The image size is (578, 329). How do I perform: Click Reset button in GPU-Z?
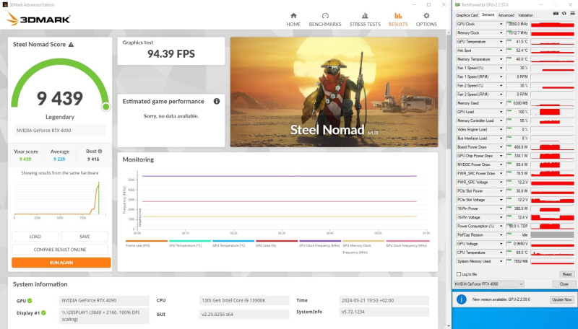567,274
